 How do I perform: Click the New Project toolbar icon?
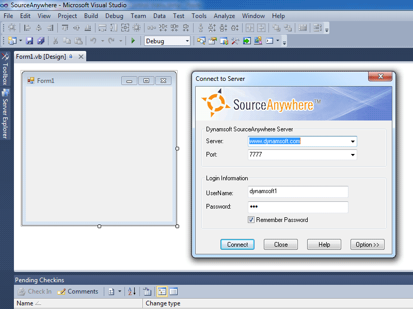coord(12,41)
